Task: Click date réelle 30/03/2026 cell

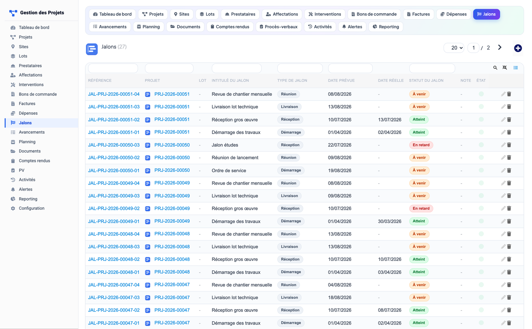Action: [x=390, y=222]
